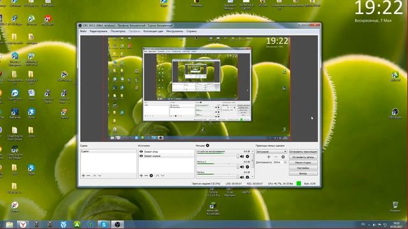Viewport: 408px width, 229px height.
Task: Switch to Skype in the taskbar
Action: [103, 225]
